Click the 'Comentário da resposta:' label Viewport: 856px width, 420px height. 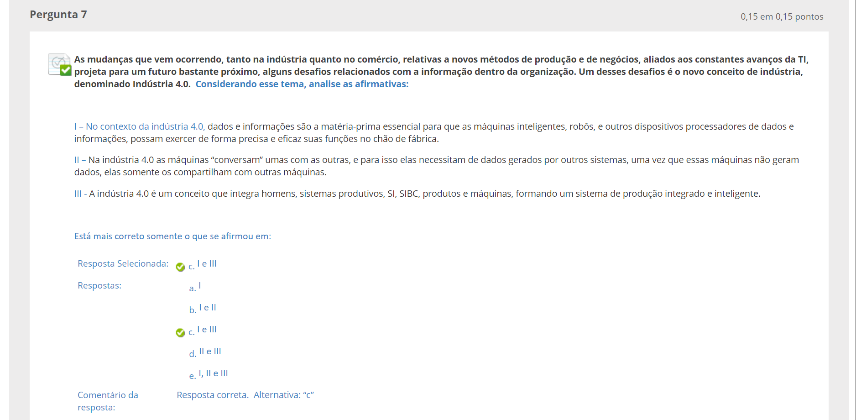(x=108, y=401)
